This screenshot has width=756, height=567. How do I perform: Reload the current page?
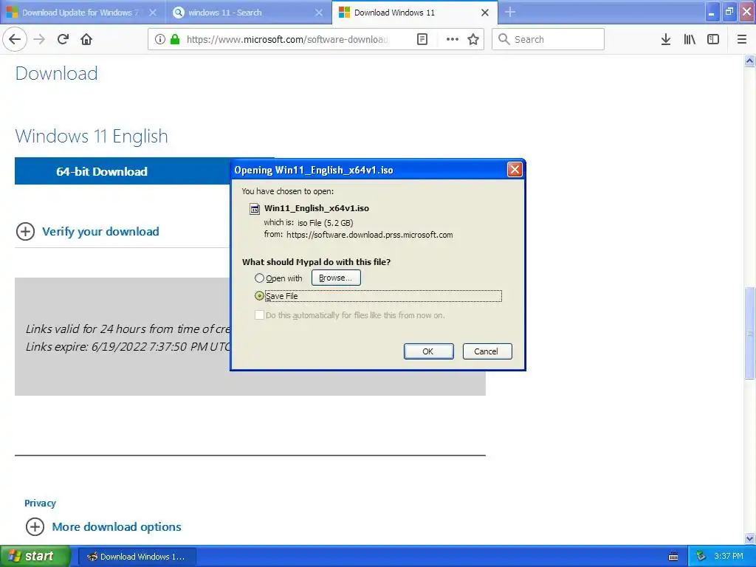(63, 40)
